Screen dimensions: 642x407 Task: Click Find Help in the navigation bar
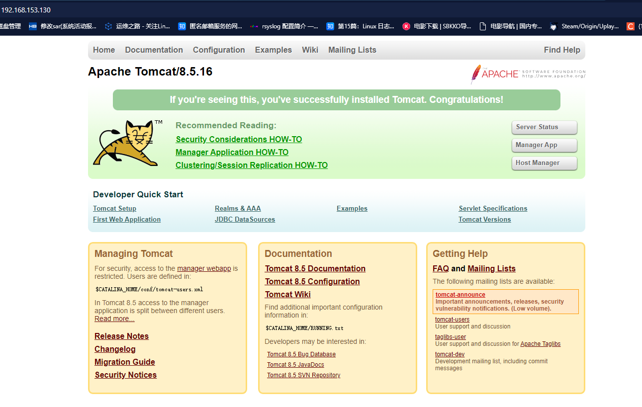click(562, 50)
